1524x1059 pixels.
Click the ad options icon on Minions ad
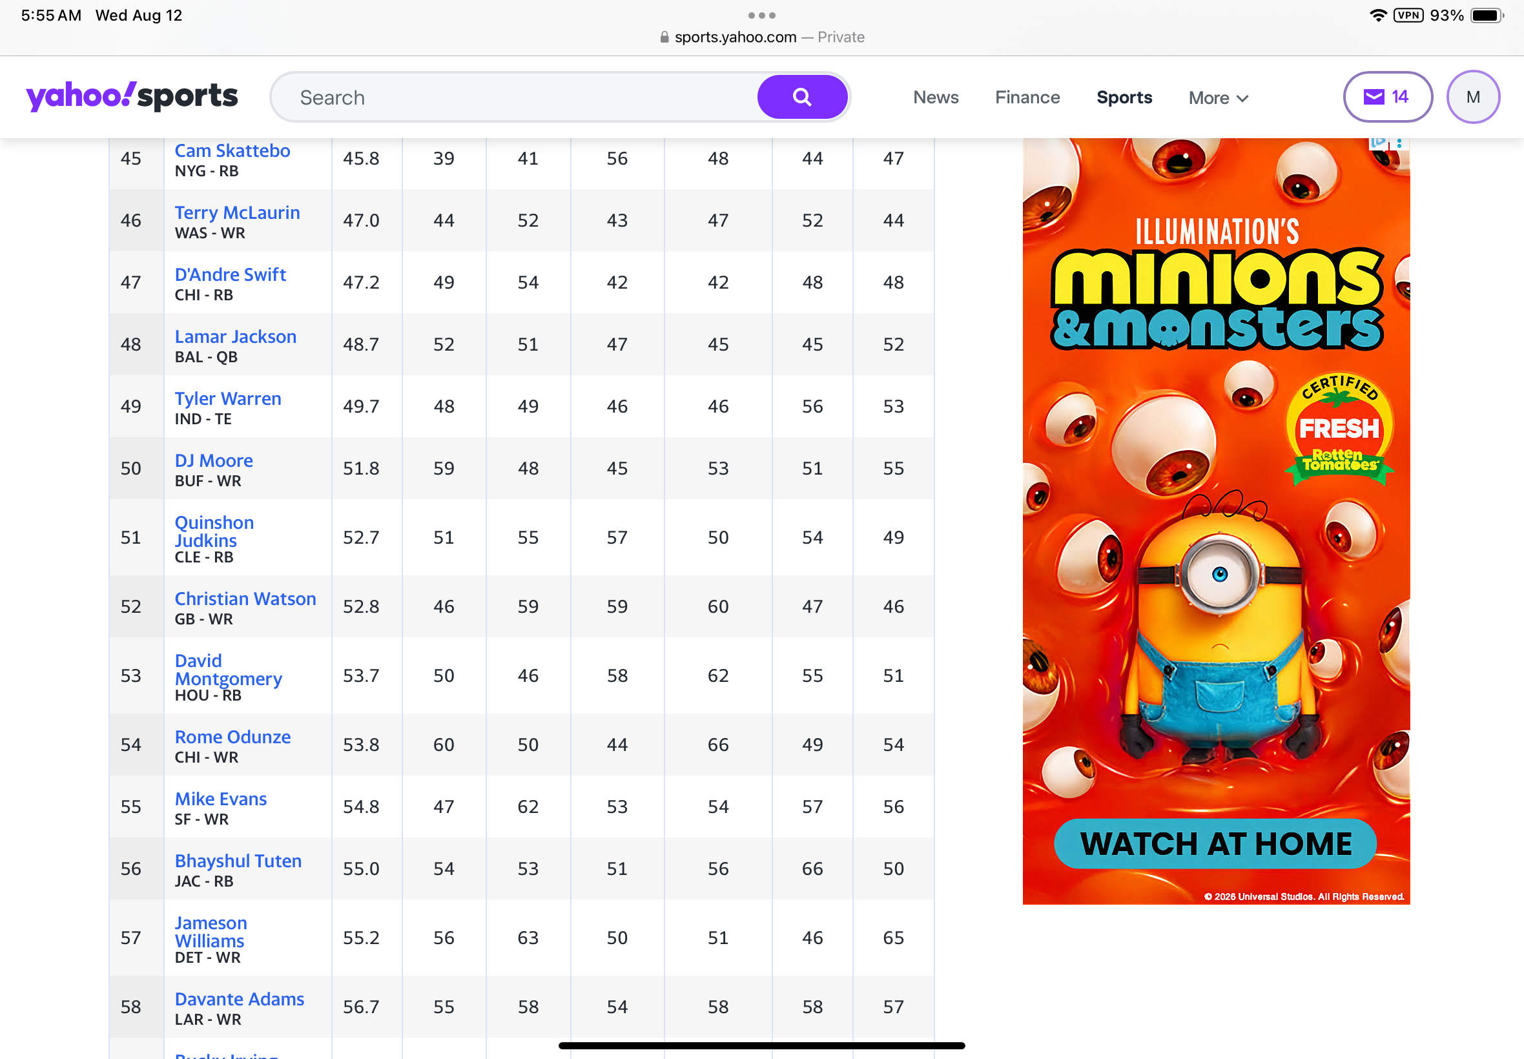point(1399,143)
